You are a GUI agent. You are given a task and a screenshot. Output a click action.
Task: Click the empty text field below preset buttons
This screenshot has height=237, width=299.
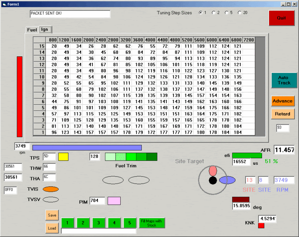point(99,231)
